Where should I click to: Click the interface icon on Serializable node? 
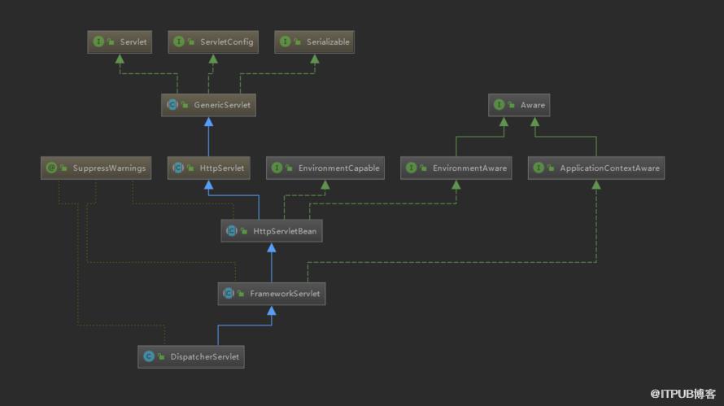point(286,41)
